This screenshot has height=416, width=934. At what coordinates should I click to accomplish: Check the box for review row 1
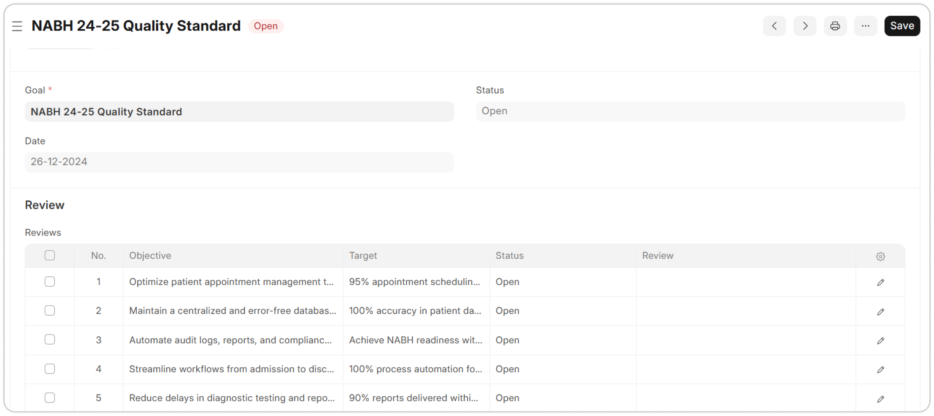(x=50, y=282)
